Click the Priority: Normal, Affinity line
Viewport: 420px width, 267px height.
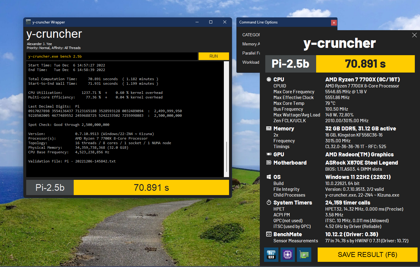point(54,48)
